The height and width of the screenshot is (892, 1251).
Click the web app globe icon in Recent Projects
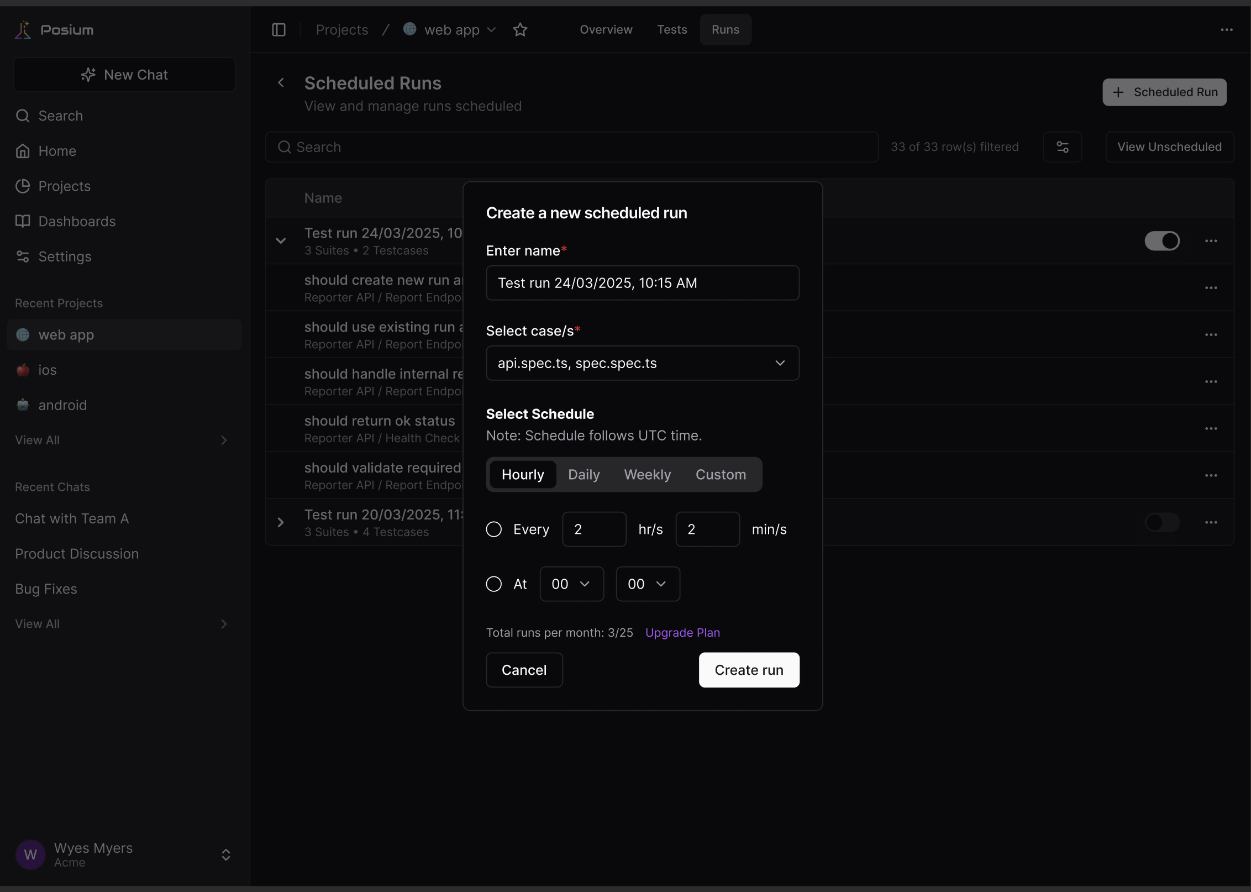(23, 335)
